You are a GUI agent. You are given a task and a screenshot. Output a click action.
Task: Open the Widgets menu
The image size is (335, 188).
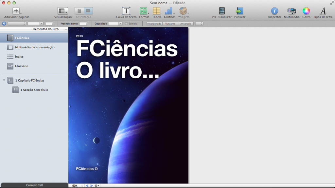tap(183, 11)
